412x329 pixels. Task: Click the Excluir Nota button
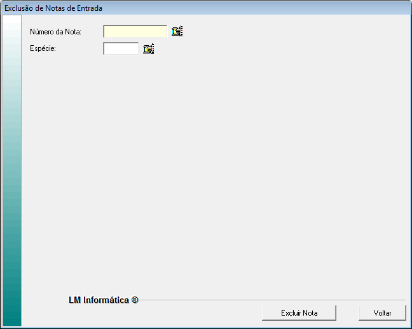tap(299, 313)
